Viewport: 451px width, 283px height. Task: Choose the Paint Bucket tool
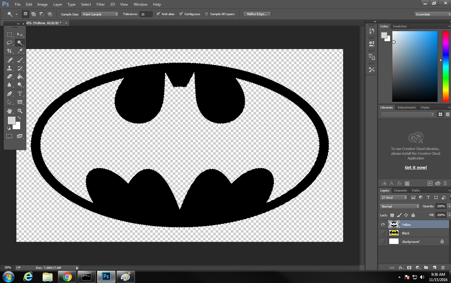pyautogui.click(x=20, y=76)
